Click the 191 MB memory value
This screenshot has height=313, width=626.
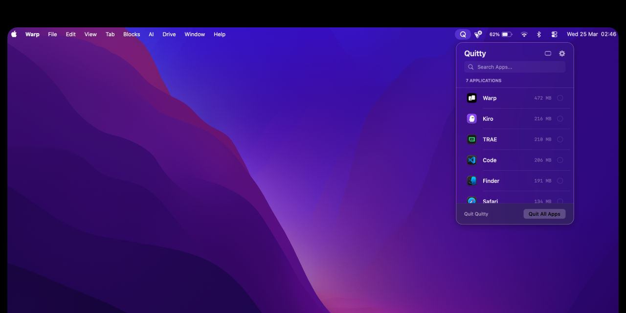(x=543, y=181)
